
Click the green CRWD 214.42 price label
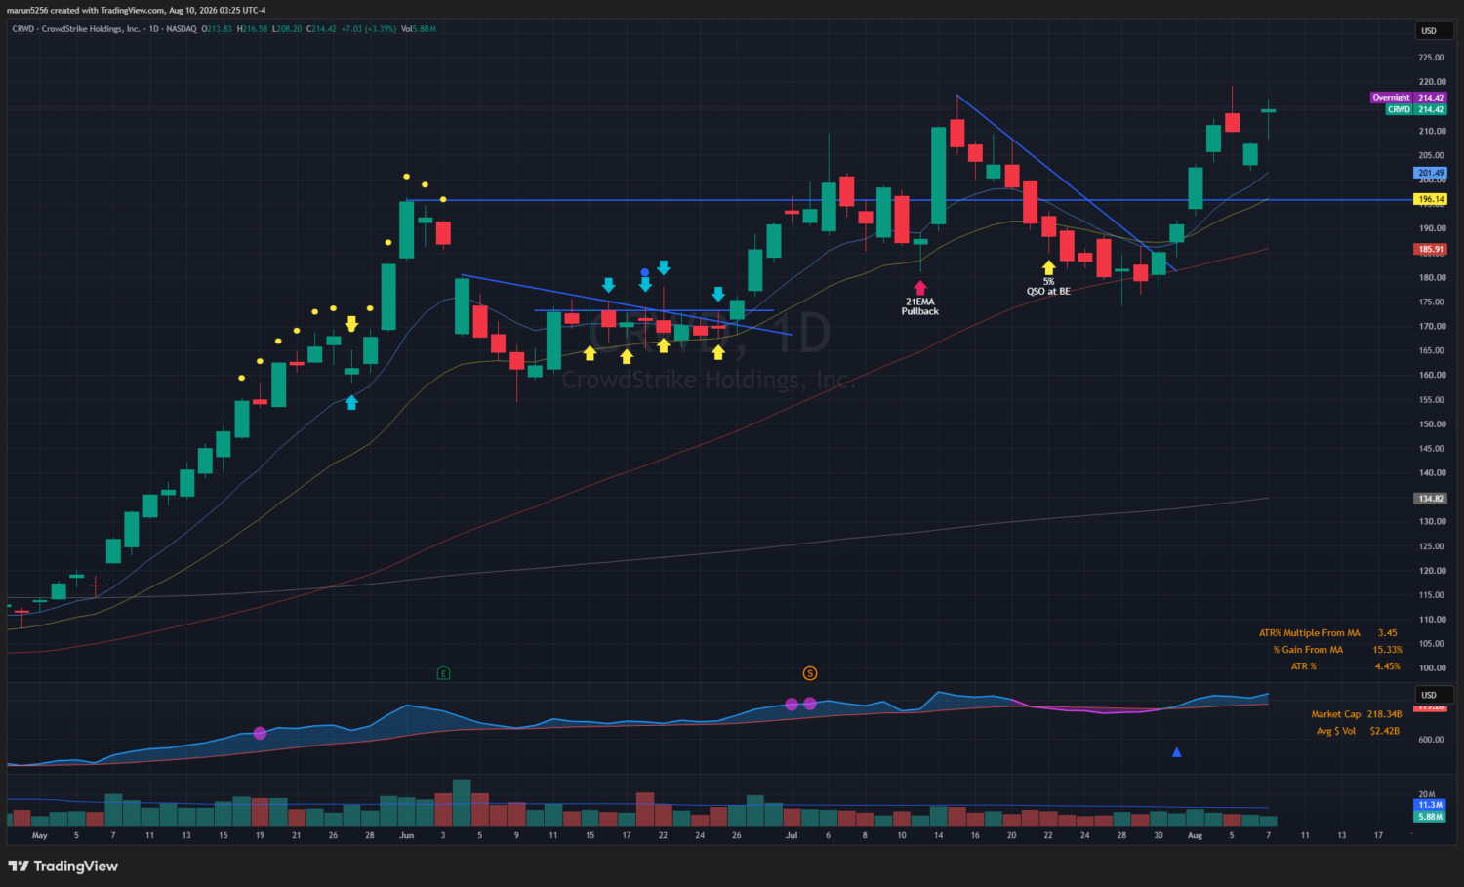[1416, 109]
